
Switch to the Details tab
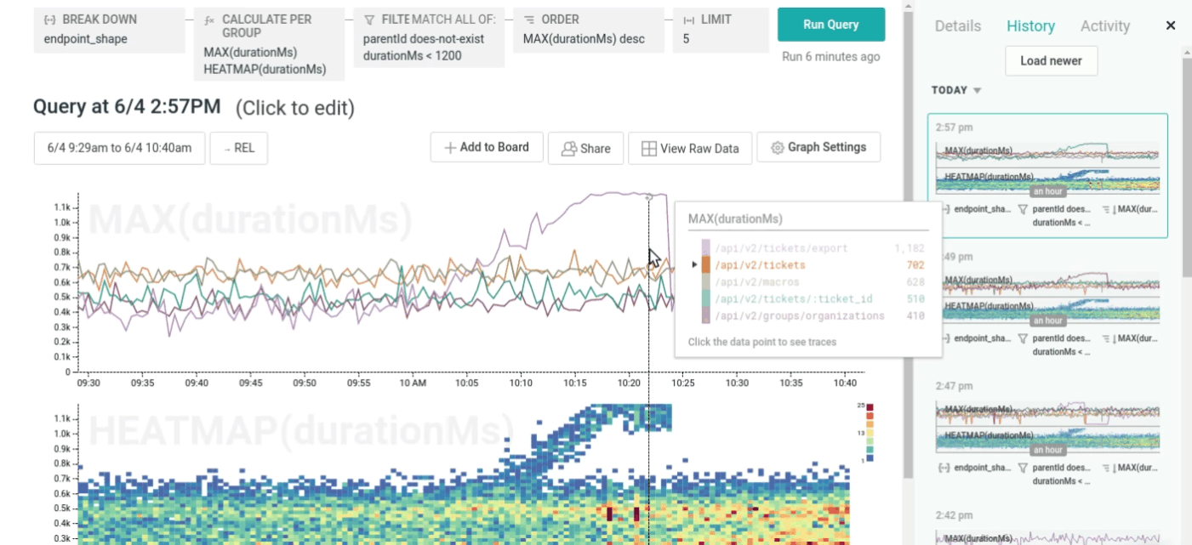point(957,26)
